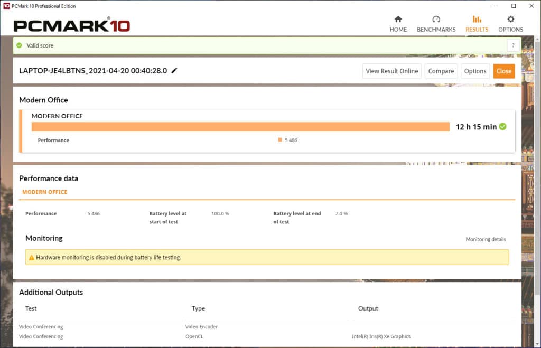Click the orange Performance legend swatch

pyautogui.click(x=280, y=140)
